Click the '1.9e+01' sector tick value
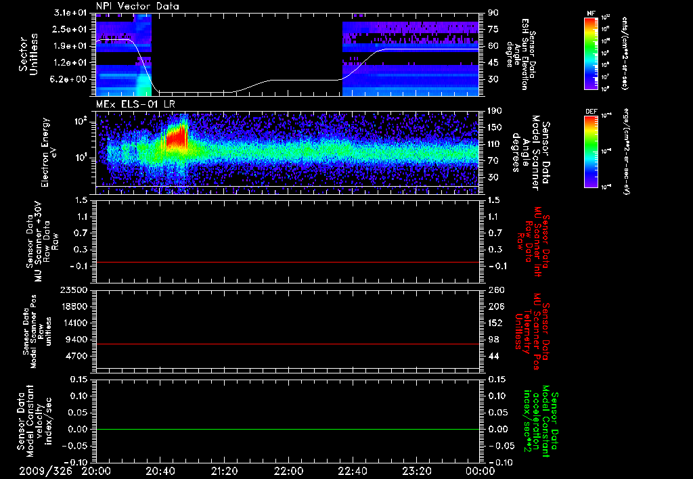693x479 pixels. coord(70,46)
